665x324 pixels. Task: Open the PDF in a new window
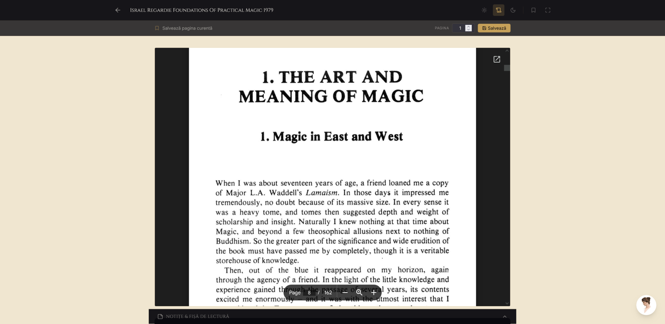coord(497,59)
